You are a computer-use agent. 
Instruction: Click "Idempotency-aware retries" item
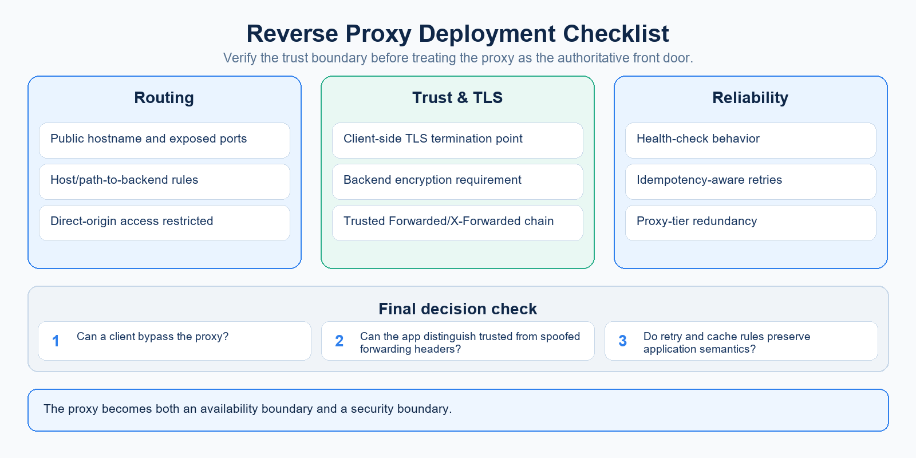click(751, 181)
